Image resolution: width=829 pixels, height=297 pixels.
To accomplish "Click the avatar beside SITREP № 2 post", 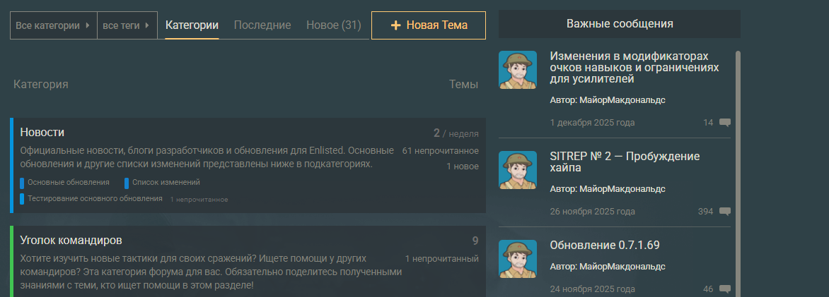I will [517, 170].
